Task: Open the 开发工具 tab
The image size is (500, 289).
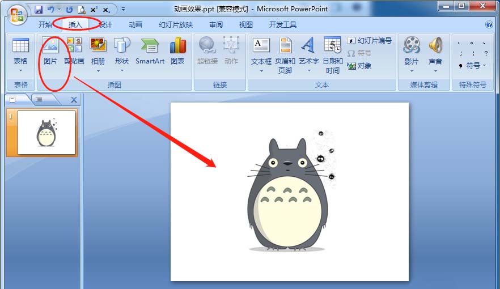Action: point(282,24)
